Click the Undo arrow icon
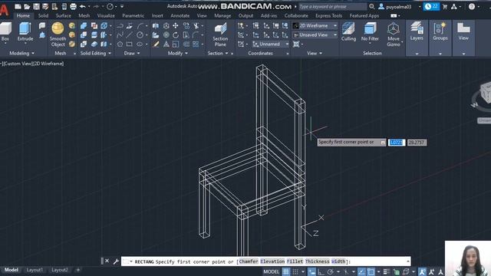 point(83,6)
